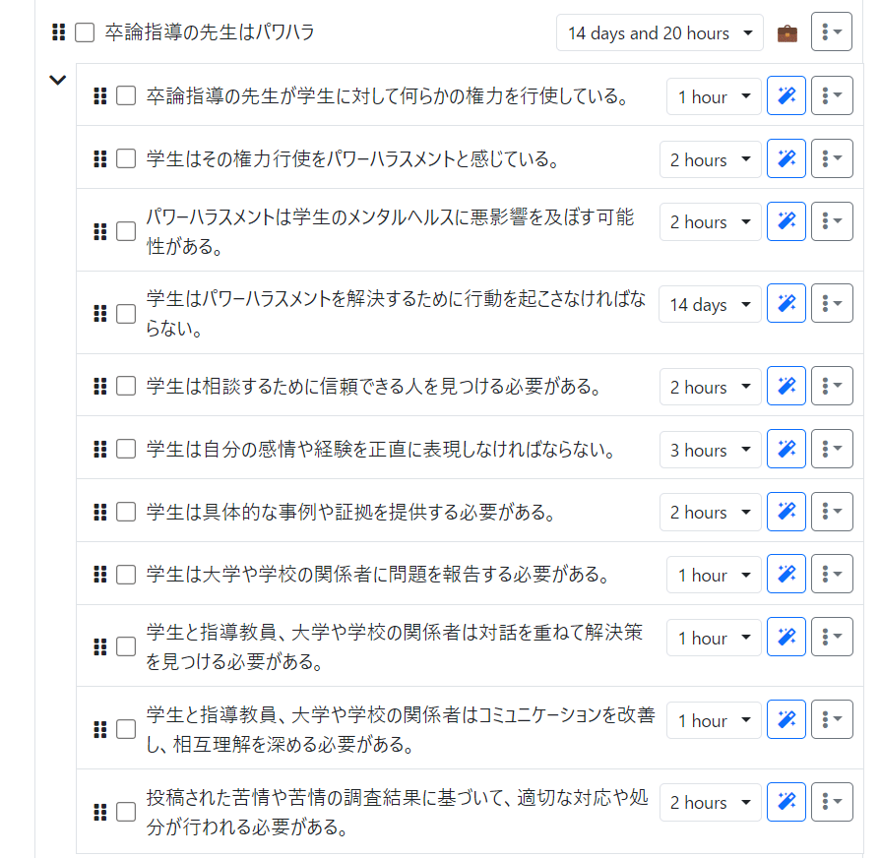Click drag handle of 具体的な事例や証拠 row
880x858 pixels.
99,512
